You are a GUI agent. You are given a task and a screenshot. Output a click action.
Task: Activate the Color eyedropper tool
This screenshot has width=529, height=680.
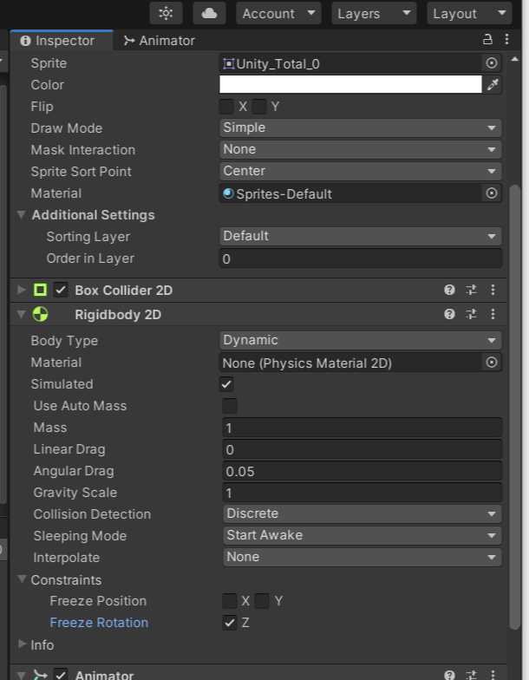pyautogui.click(x=493, y=85)
